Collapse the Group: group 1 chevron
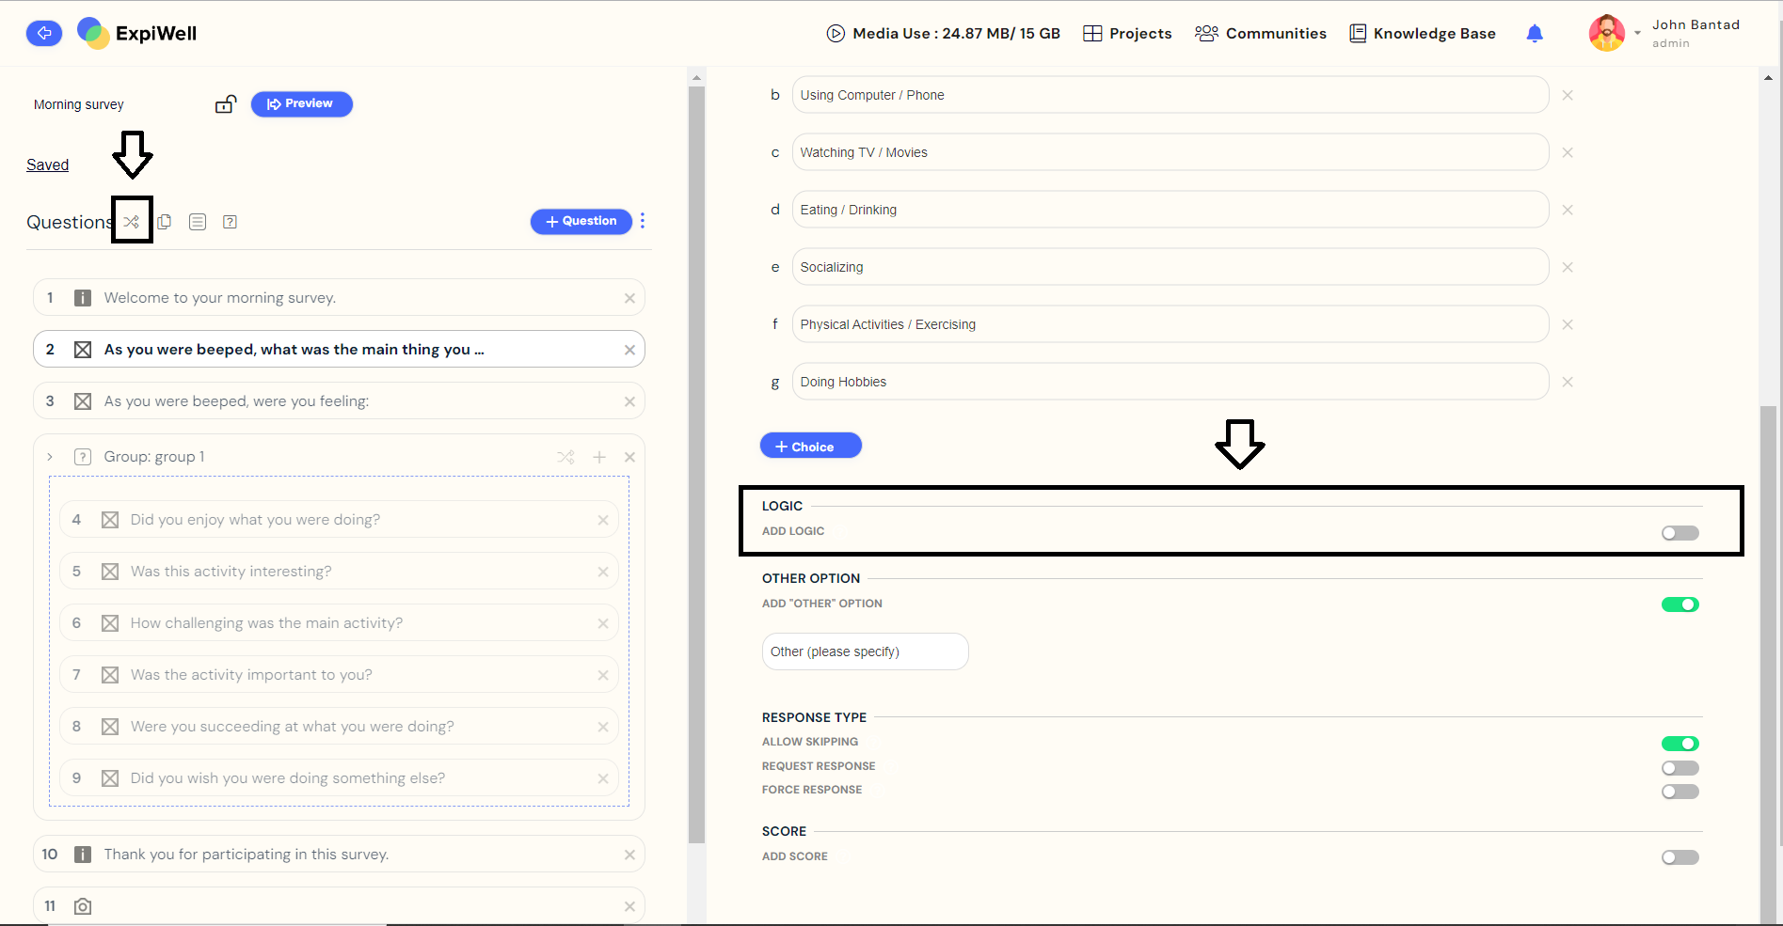Viewport: 1783px width, 926px height. [50, 457]
